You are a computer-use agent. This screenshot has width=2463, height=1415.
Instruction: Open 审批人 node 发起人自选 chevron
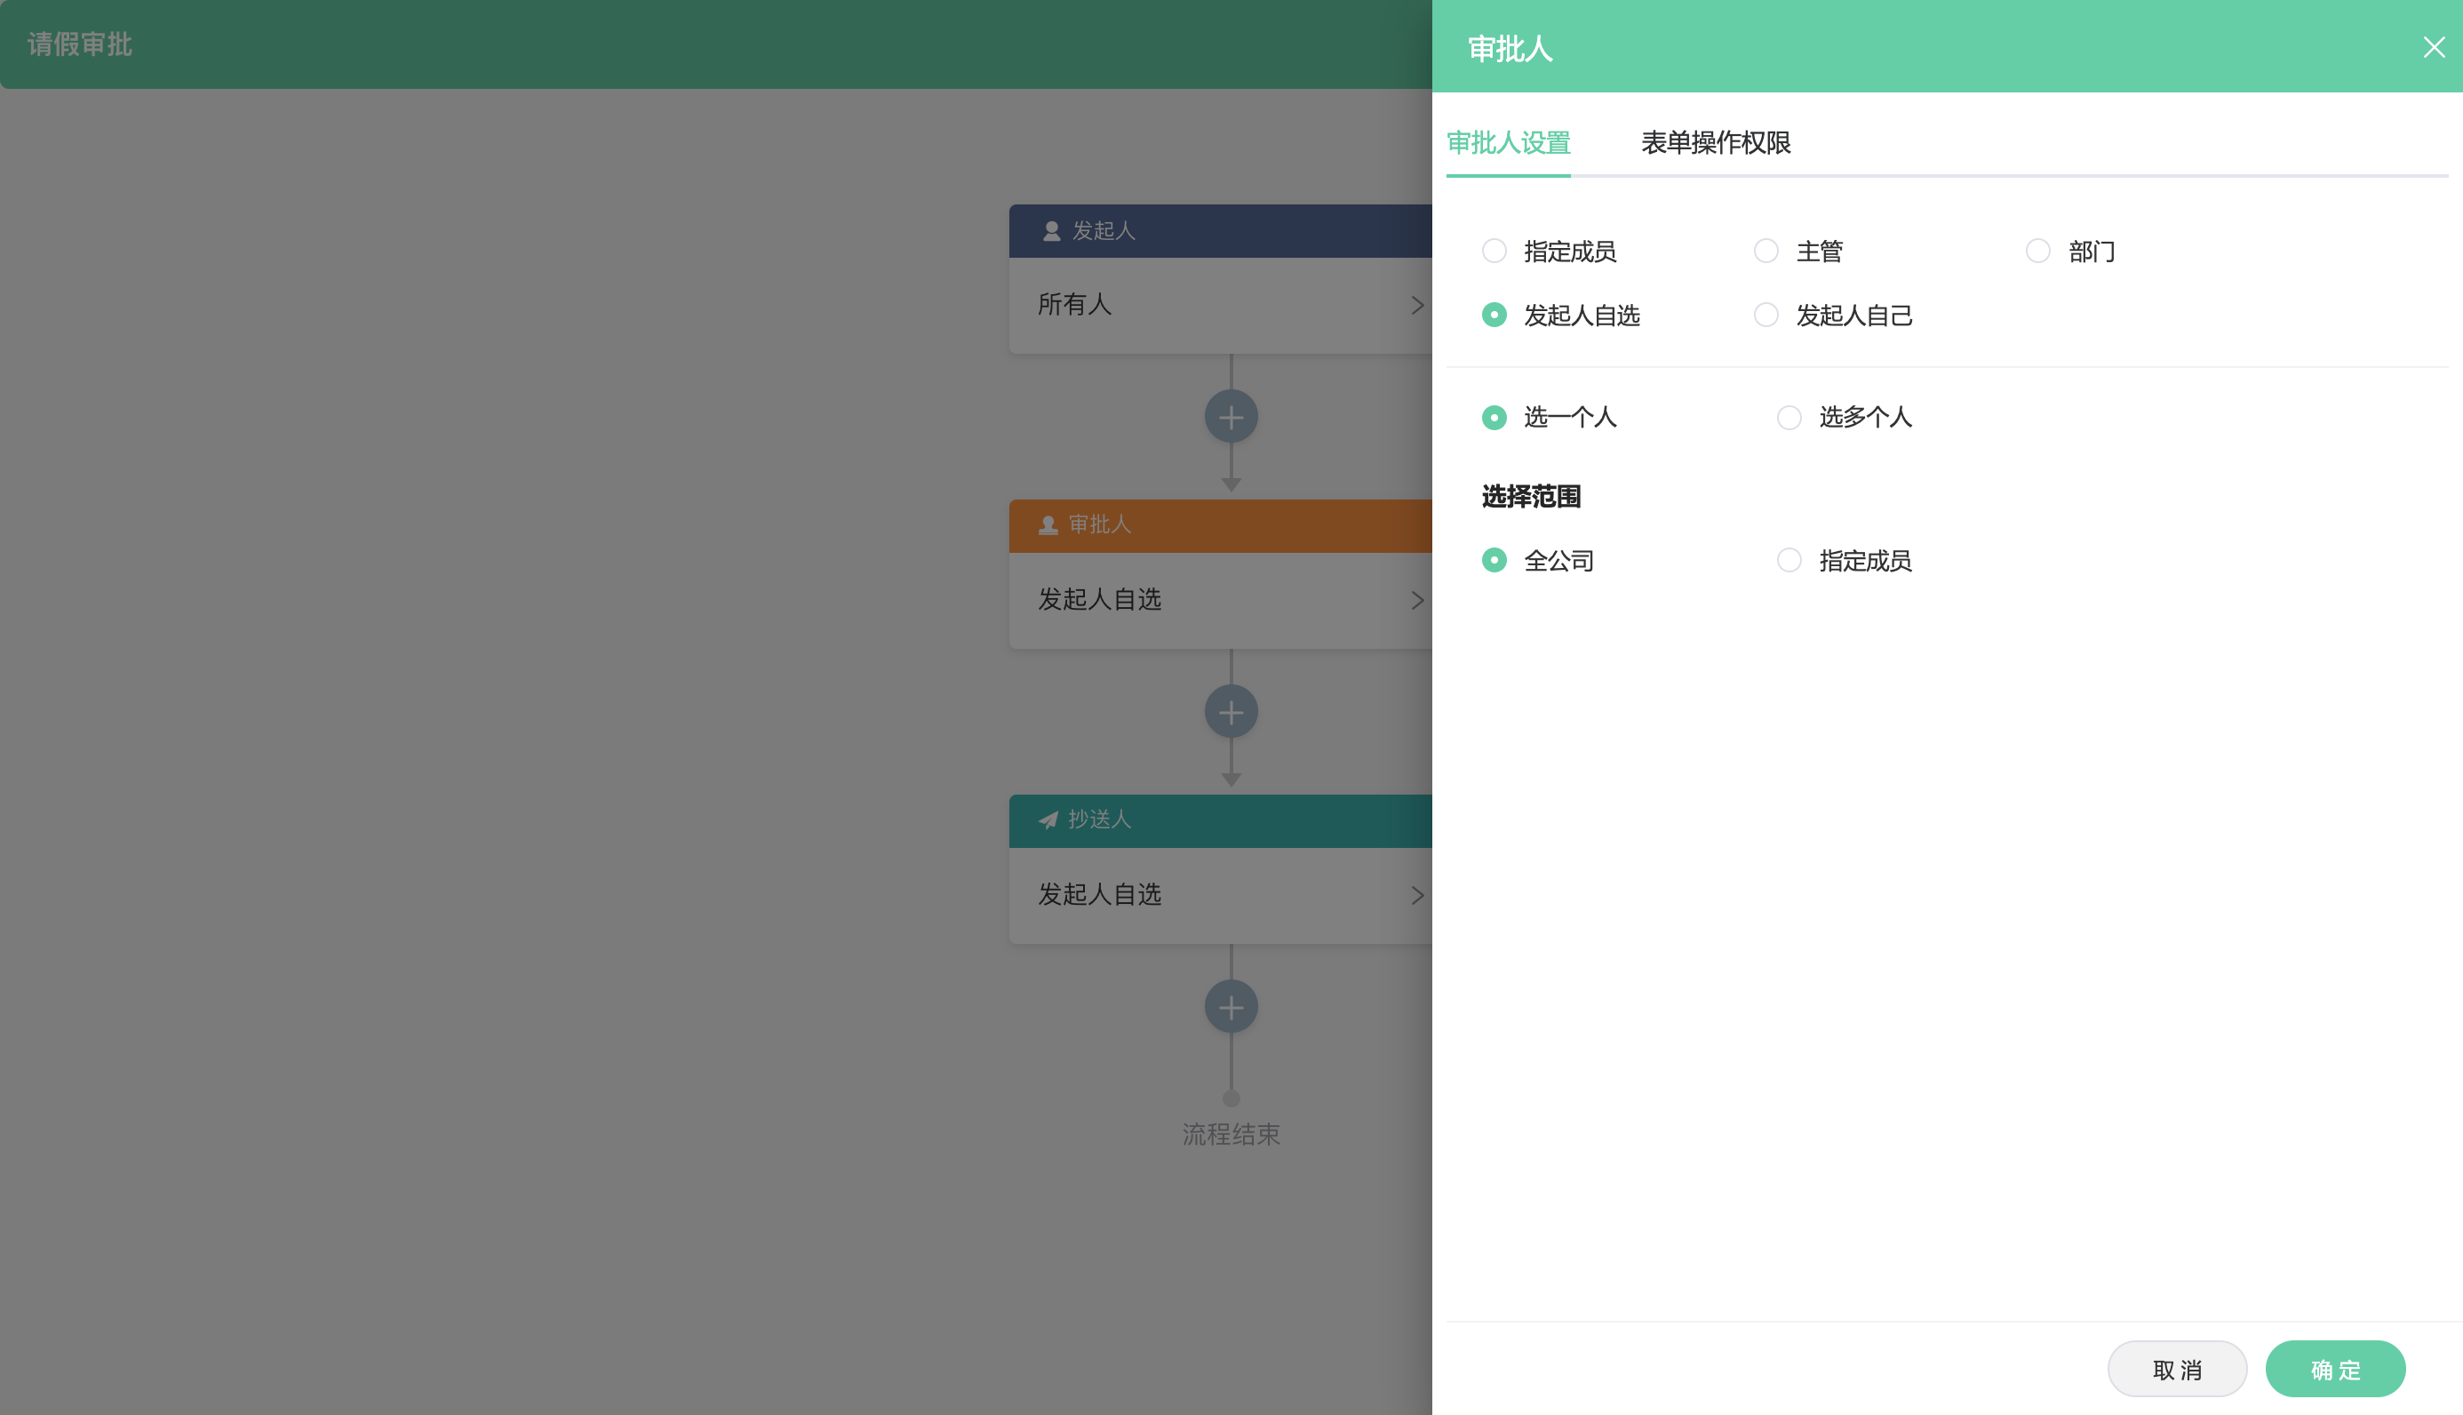coord(1417,601)
